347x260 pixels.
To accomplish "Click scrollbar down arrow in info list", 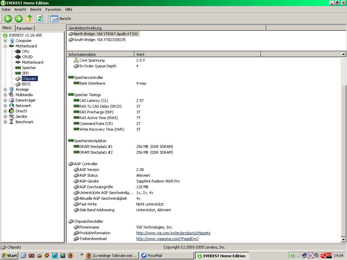I will pyautogui.click(x=343, y=239).
